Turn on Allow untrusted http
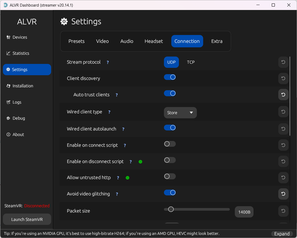 tap(170, 176)
